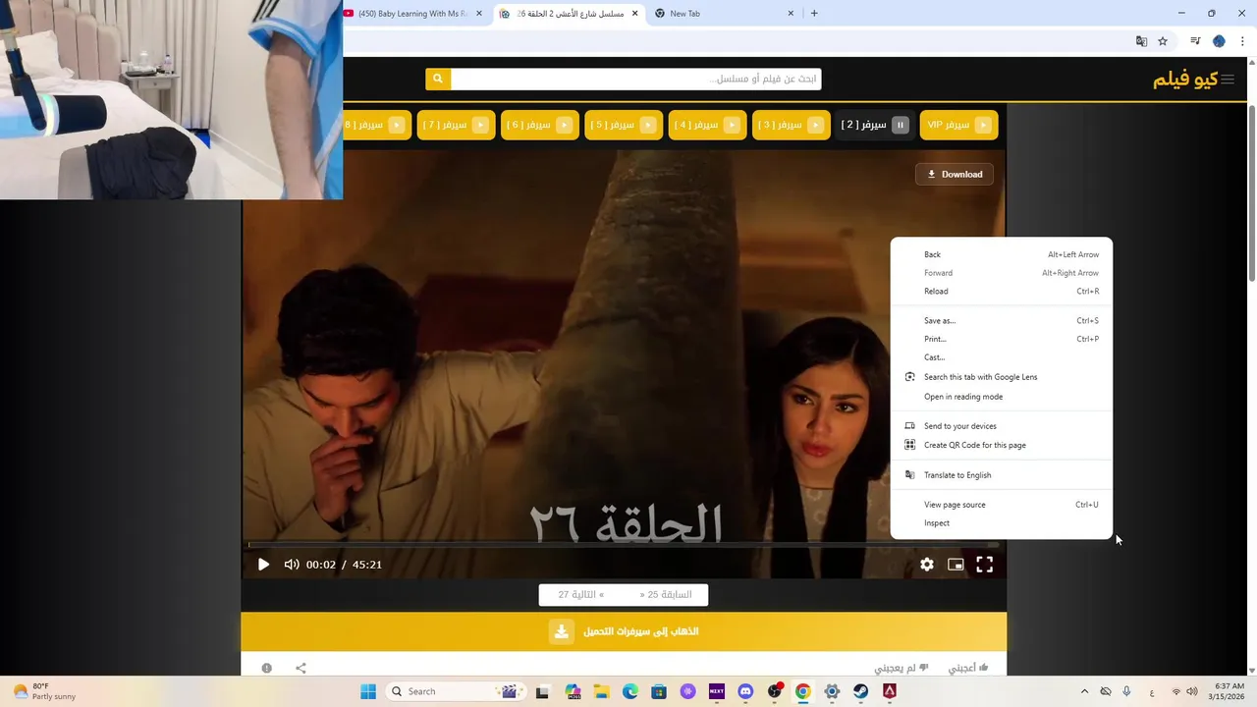Screen dimensions: 1257x707
Task: Close the New Tab tab
Action: pyautogui.click(x=791, y=14)
